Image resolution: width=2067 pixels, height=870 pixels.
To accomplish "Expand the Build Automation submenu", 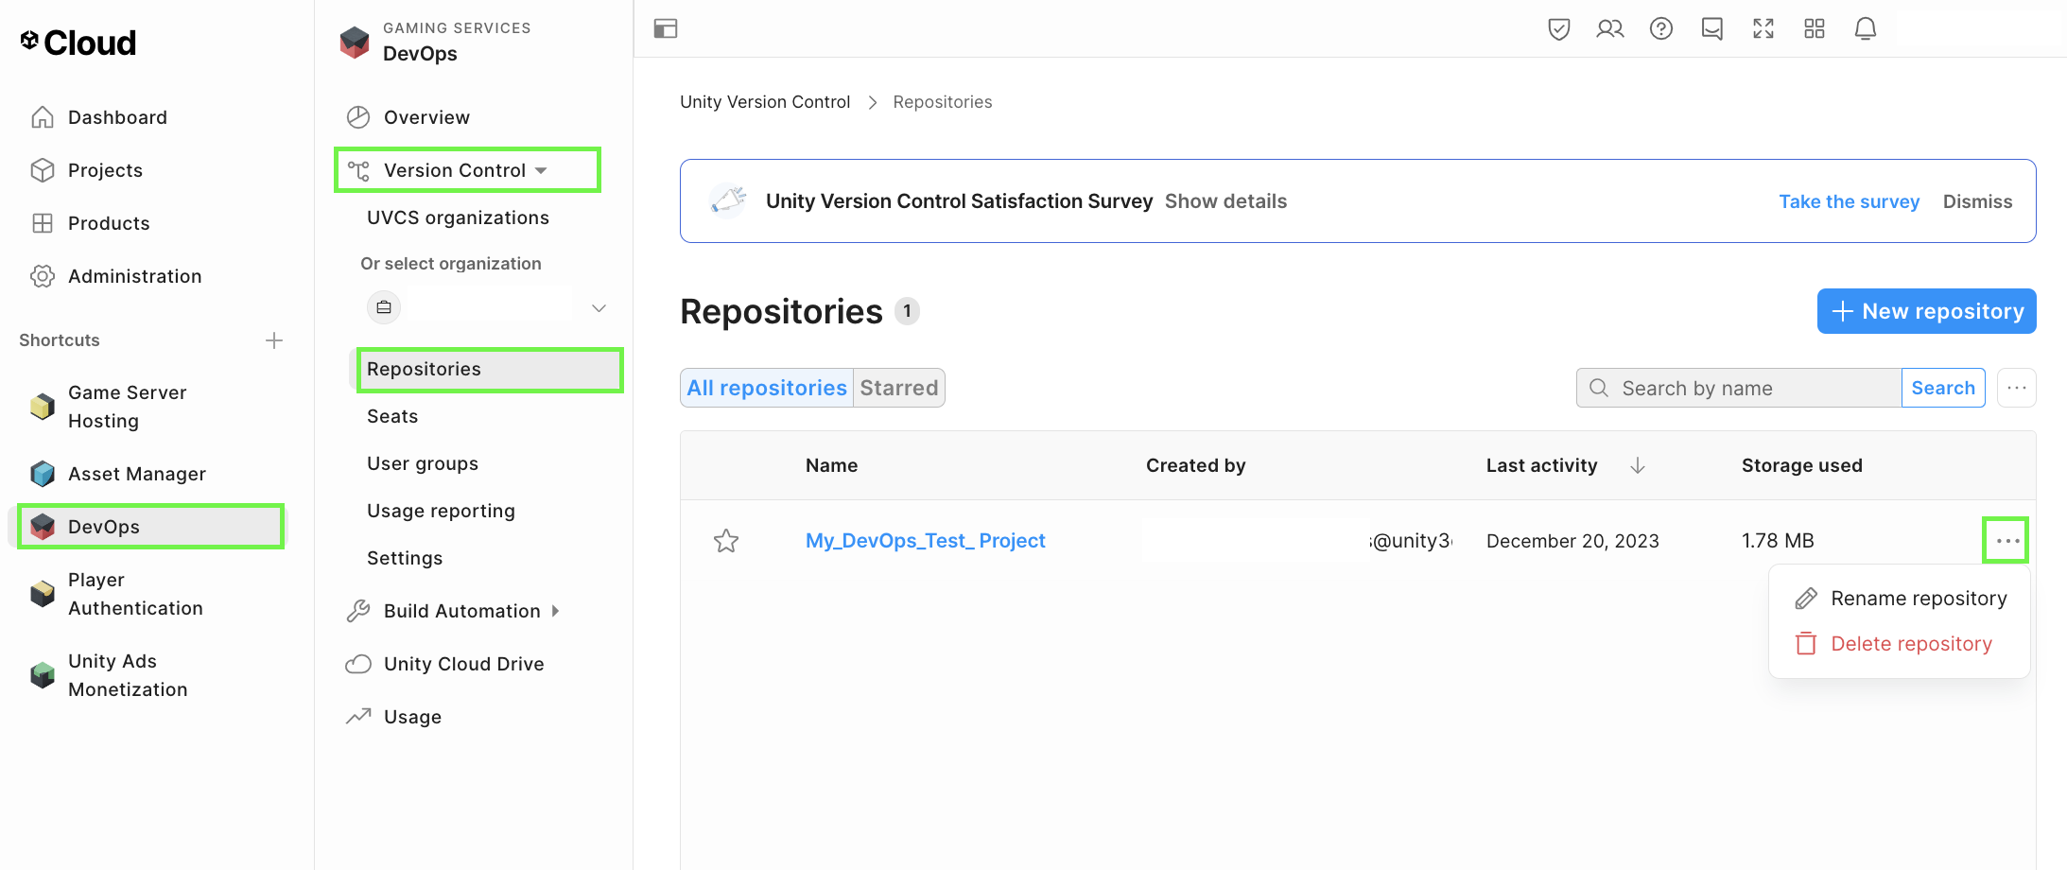I will click(x=555, y=611).
